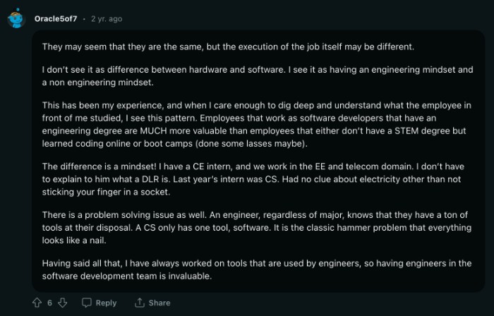Image resolution: width=494 pixels, height=316 pixels.
Task: Click the final paragraph "Having said all that"
Action: click(257, 269)
